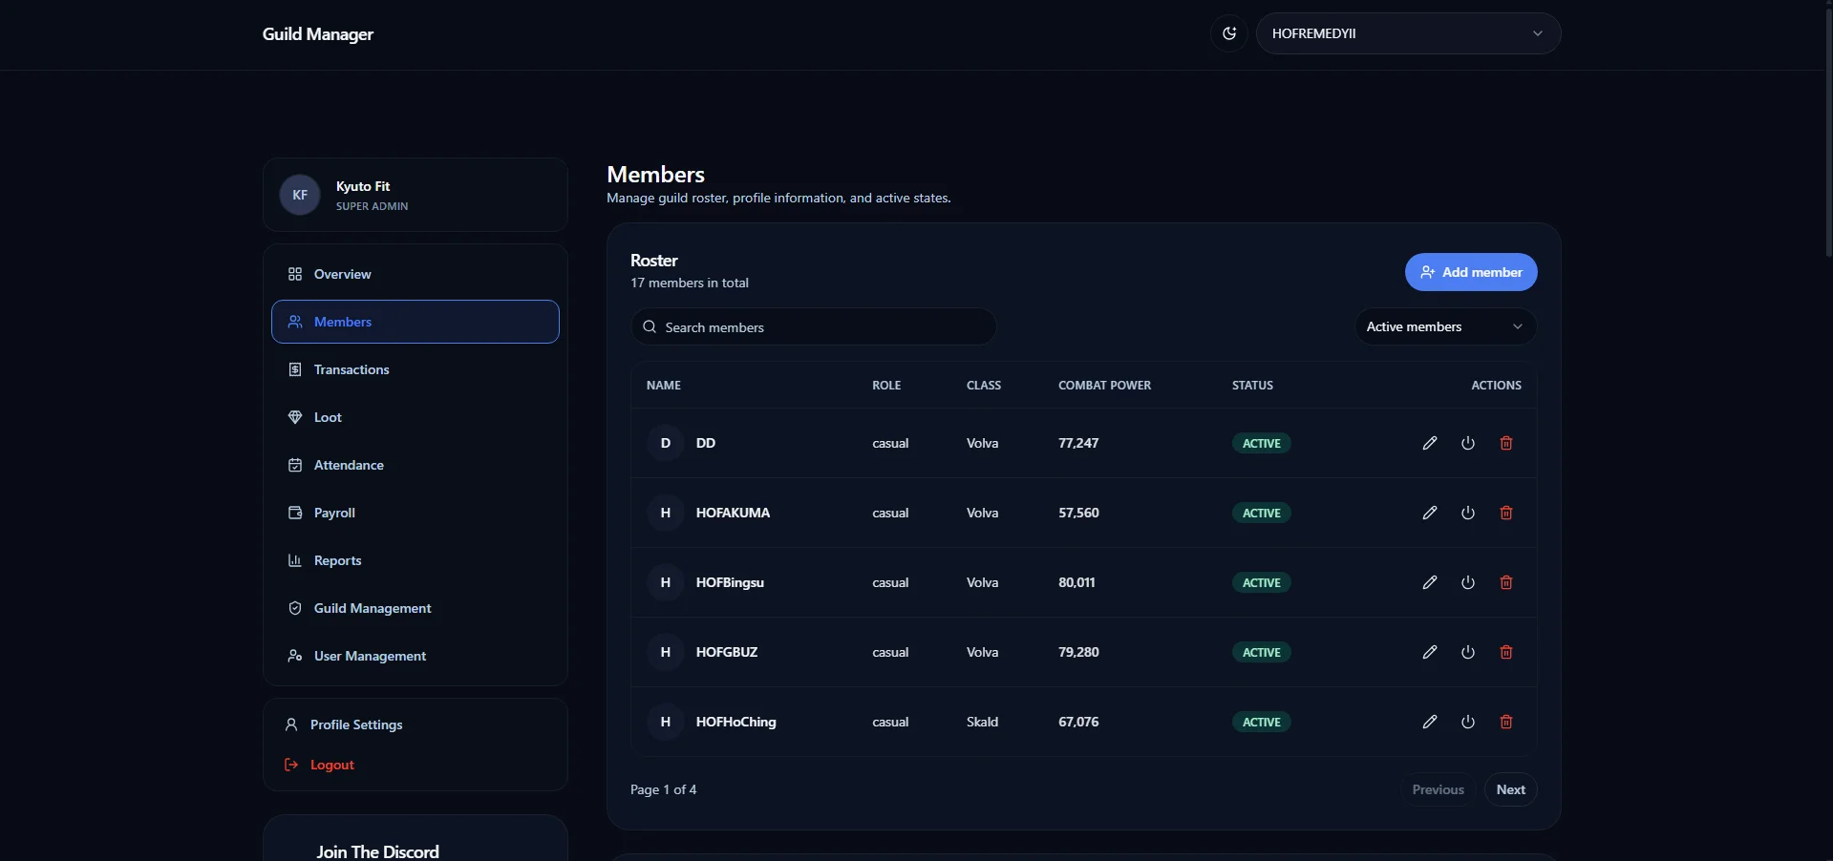
Task: Open Overview in the sidebar
Action: [416, 274]
